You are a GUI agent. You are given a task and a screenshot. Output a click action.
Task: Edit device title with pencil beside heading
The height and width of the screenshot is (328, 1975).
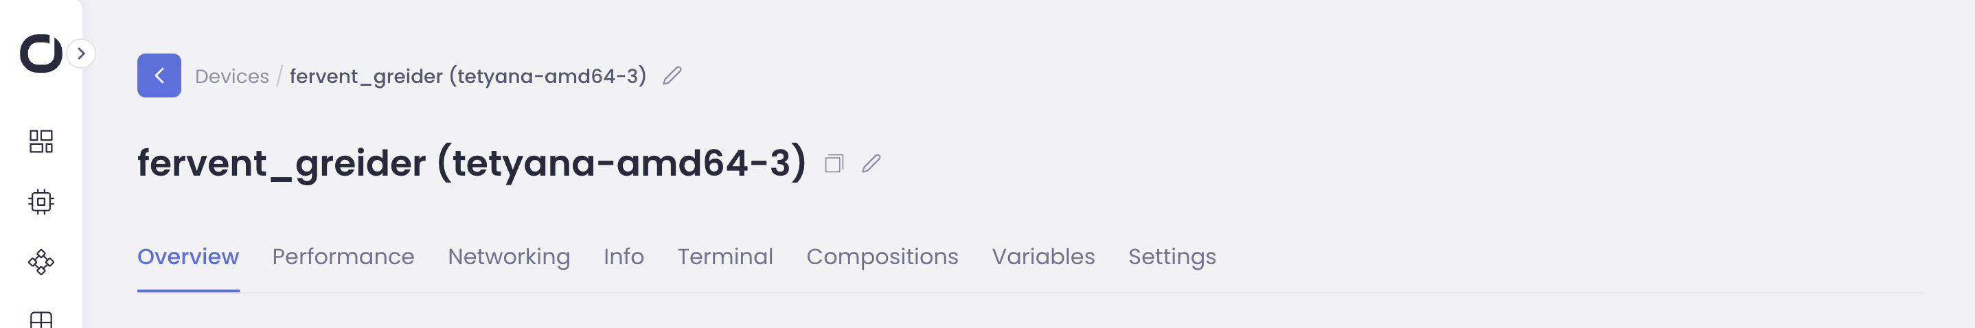pos(871,163)
